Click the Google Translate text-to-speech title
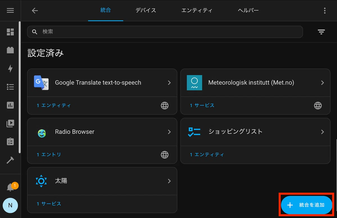Image resolution: width=337 pixels, height=218 pixels. click(x=98, y=83)
